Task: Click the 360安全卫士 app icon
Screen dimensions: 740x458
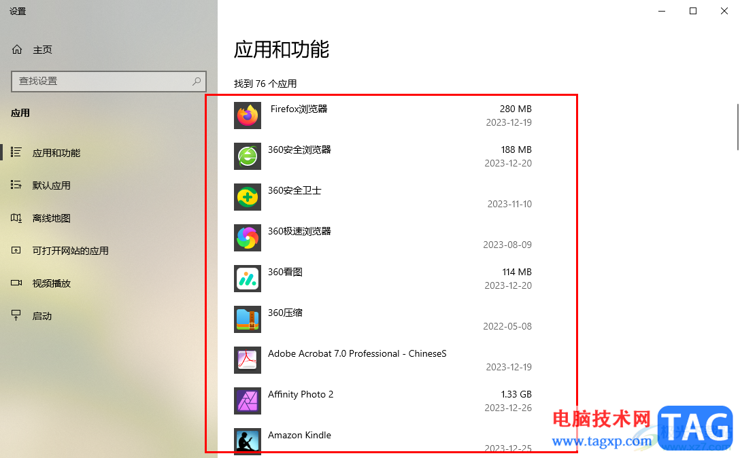Action: coord(248,197)
